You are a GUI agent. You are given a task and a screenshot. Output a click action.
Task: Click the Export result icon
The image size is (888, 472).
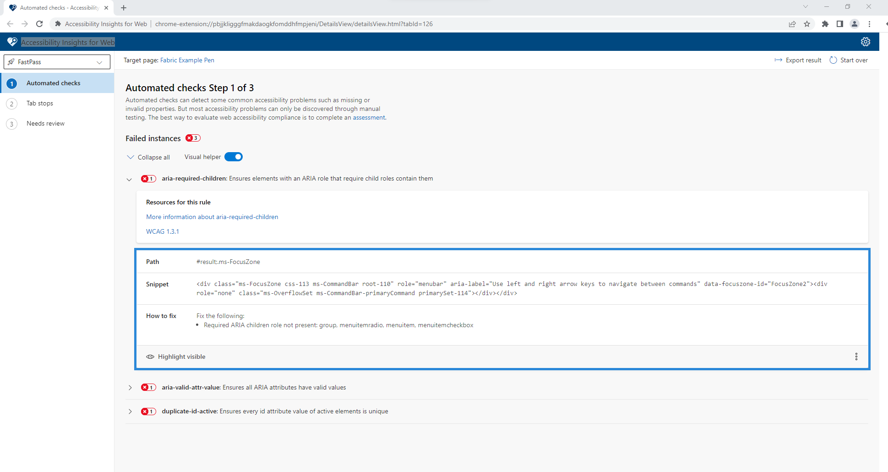pos(779,60)
